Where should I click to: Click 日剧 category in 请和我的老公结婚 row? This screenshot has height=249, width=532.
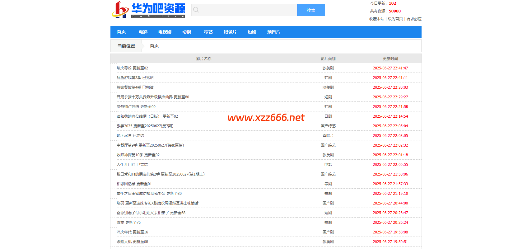(328, 116)
